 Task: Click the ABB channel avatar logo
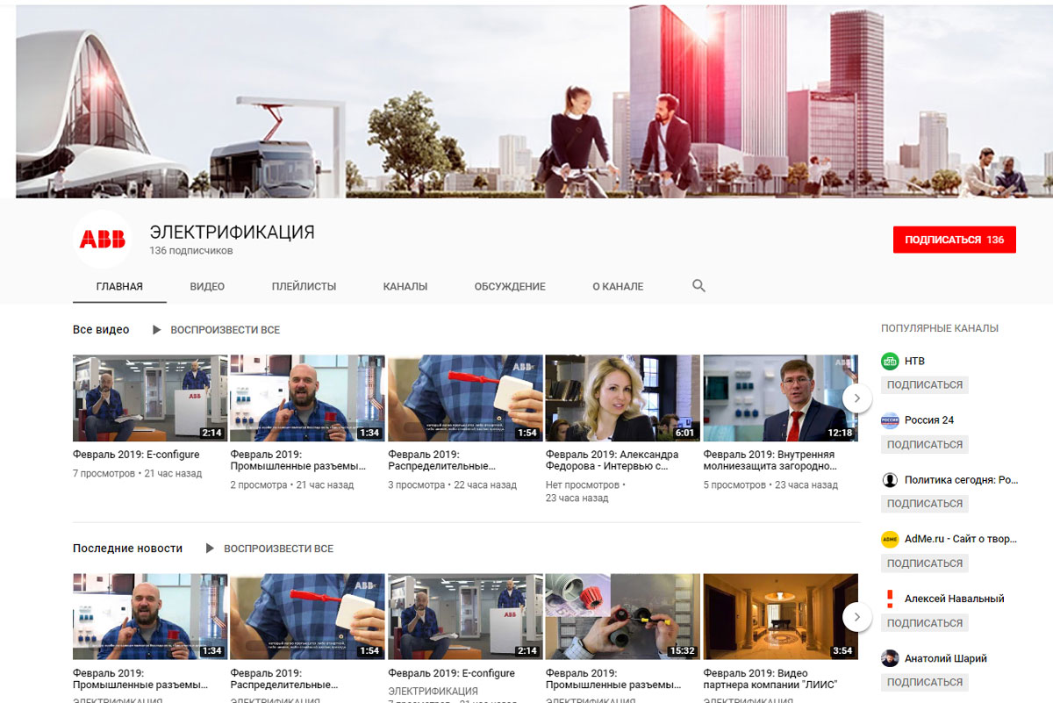(x=102, y=239)
